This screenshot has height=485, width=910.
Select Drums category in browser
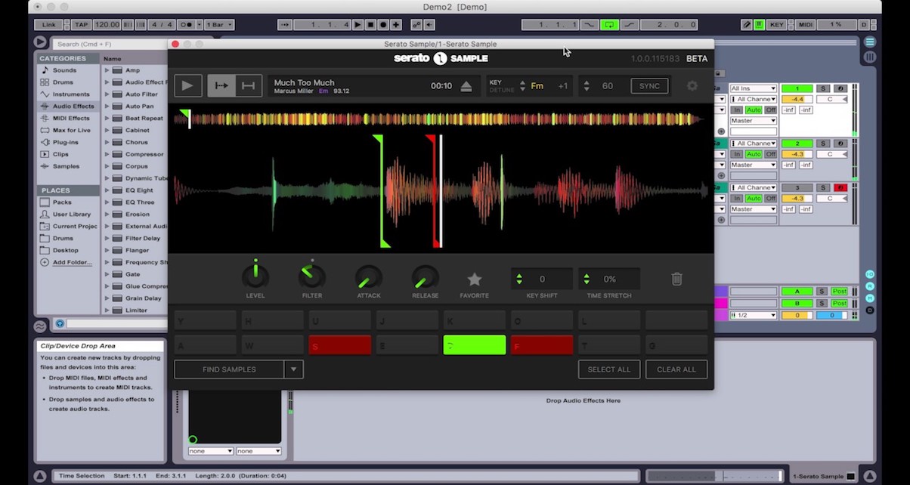pyautogui.click(x=63, y=82)
